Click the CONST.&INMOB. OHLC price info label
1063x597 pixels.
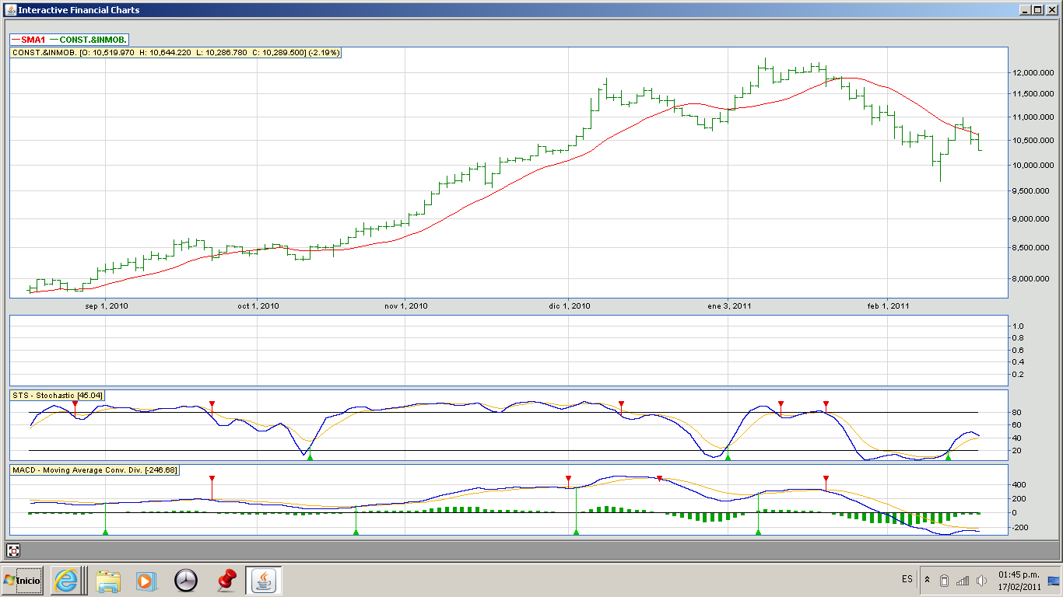[175, 52]
